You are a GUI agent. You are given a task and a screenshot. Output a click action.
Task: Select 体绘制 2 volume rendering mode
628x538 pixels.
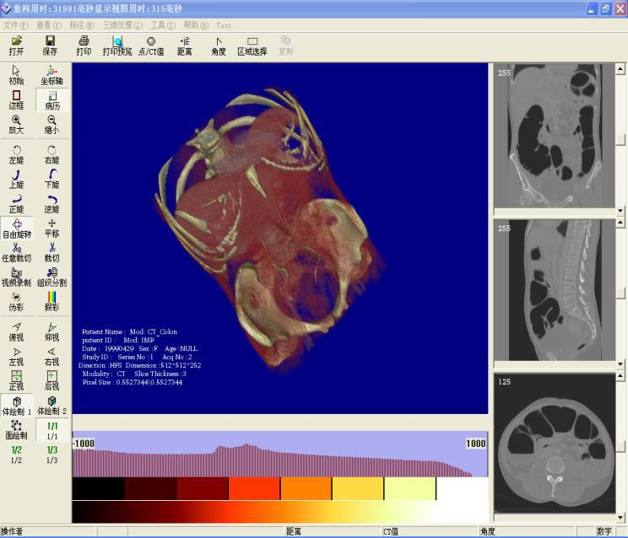click(52, 406)
